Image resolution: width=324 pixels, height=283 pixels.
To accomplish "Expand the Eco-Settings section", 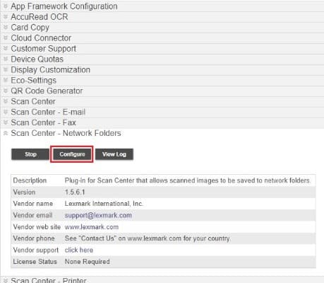I will 162,81.
